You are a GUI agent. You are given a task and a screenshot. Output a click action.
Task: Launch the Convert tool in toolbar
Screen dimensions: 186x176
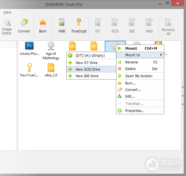click(x=24, y=26)
